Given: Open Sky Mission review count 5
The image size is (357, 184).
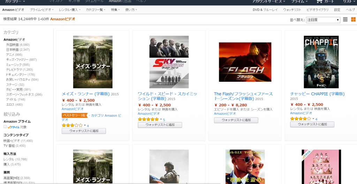Looking at the screenshot, I should tap(164, 120).
